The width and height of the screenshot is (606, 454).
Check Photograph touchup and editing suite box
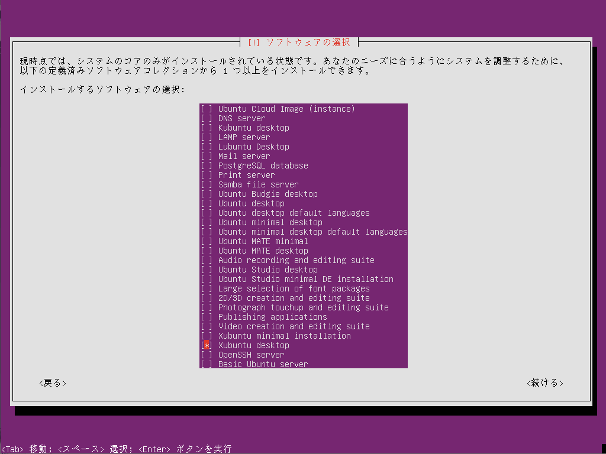[207, 307]
